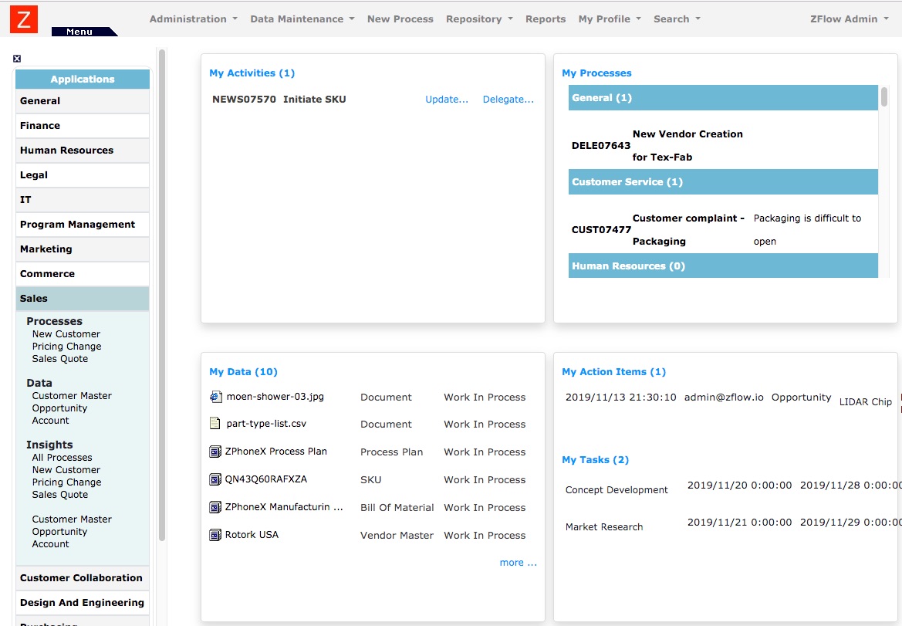Screen dimensions: 902x626
Task: Click the SKU icon for QN43Q60RAFXZA
Action: point(215,479)
